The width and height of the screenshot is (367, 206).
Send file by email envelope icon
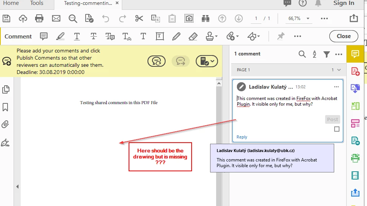[x=56, y=18]
